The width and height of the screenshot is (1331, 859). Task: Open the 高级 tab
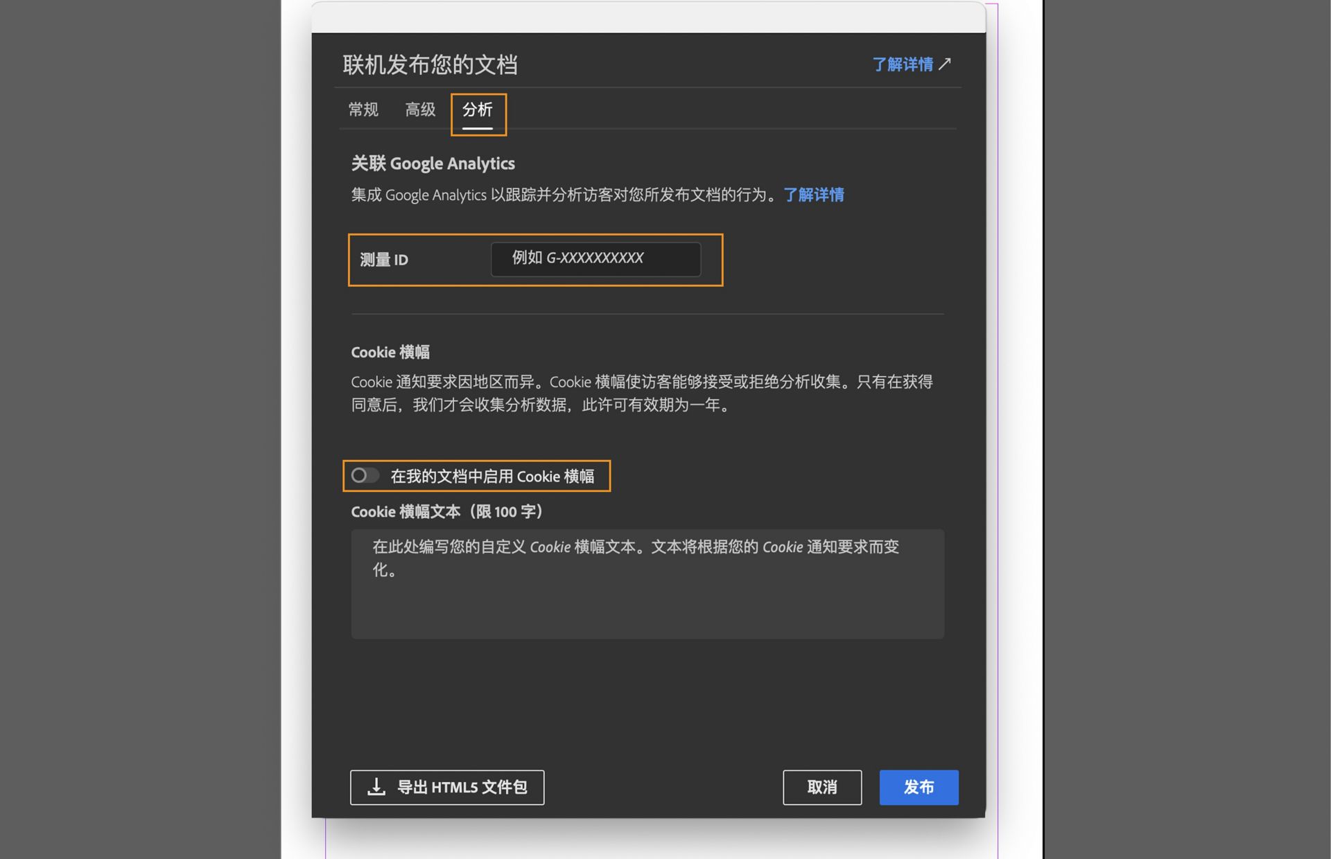[x=419, y=109]
